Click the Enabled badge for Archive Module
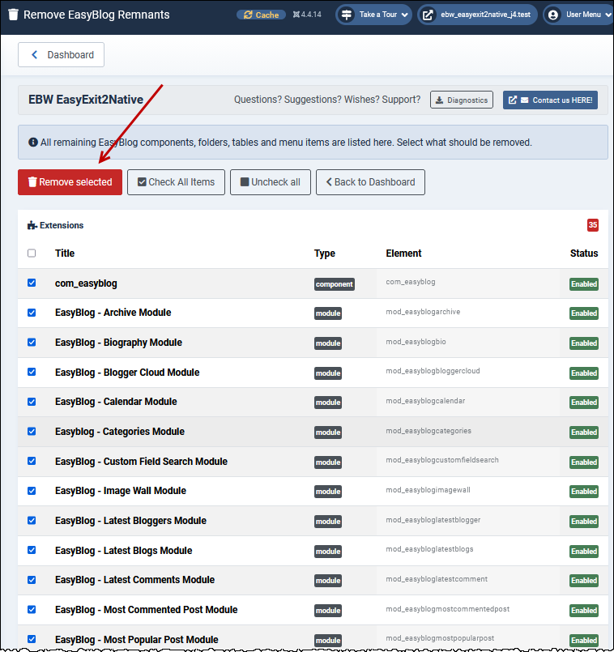614x652 pixels. point(584,313)
